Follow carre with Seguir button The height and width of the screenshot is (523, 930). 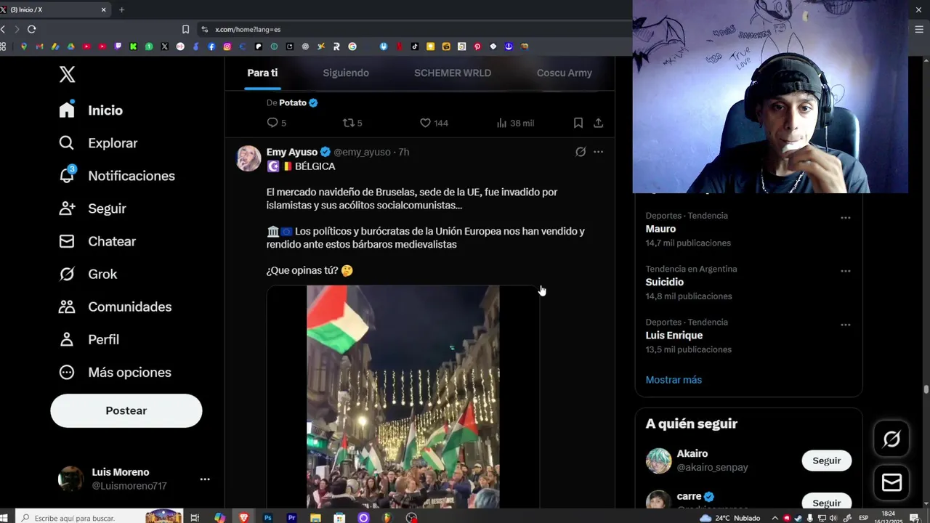point(826,502)
